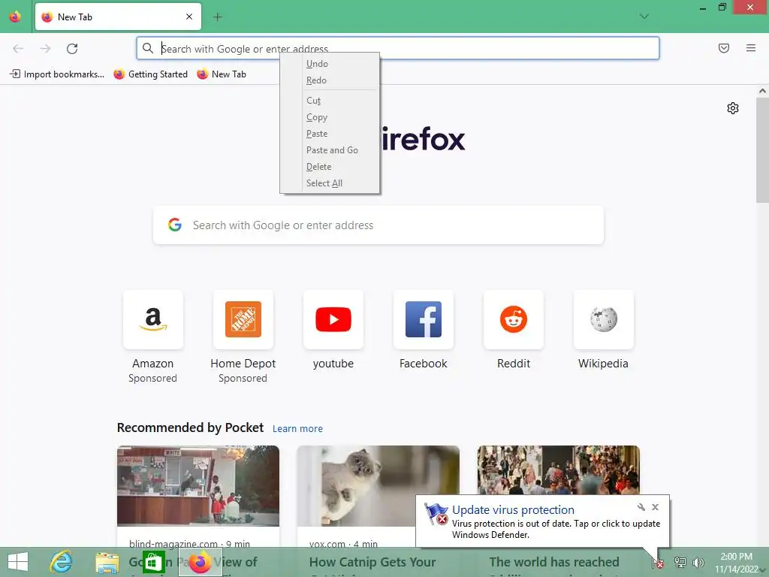
Task: Choose Undo from context menu
Action: [330, 64]
